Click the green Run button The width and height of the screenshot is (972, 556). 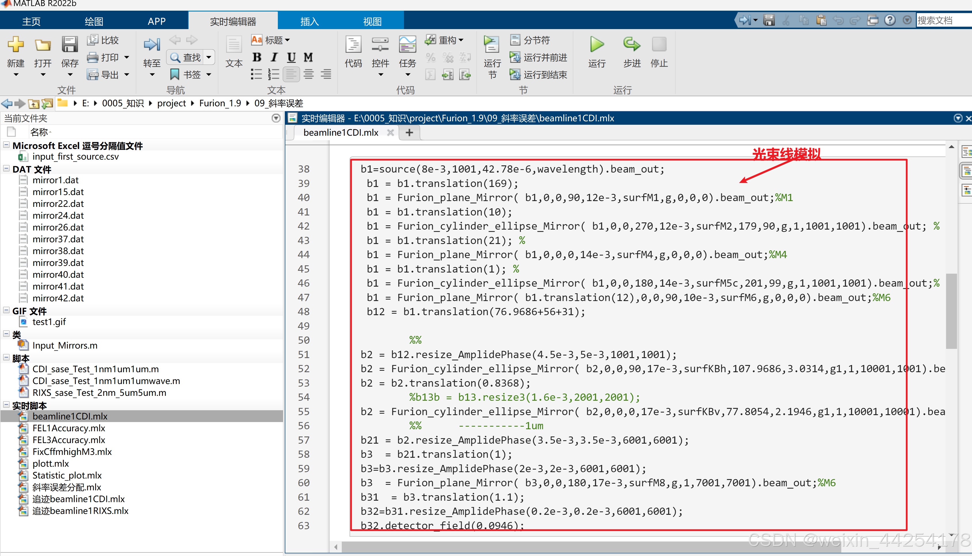click(597, 45)
